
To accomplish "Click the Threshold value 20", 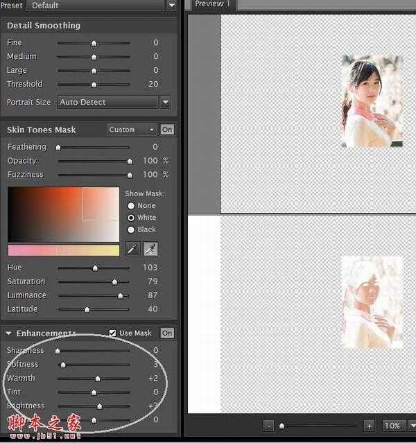I will [153, 84].
